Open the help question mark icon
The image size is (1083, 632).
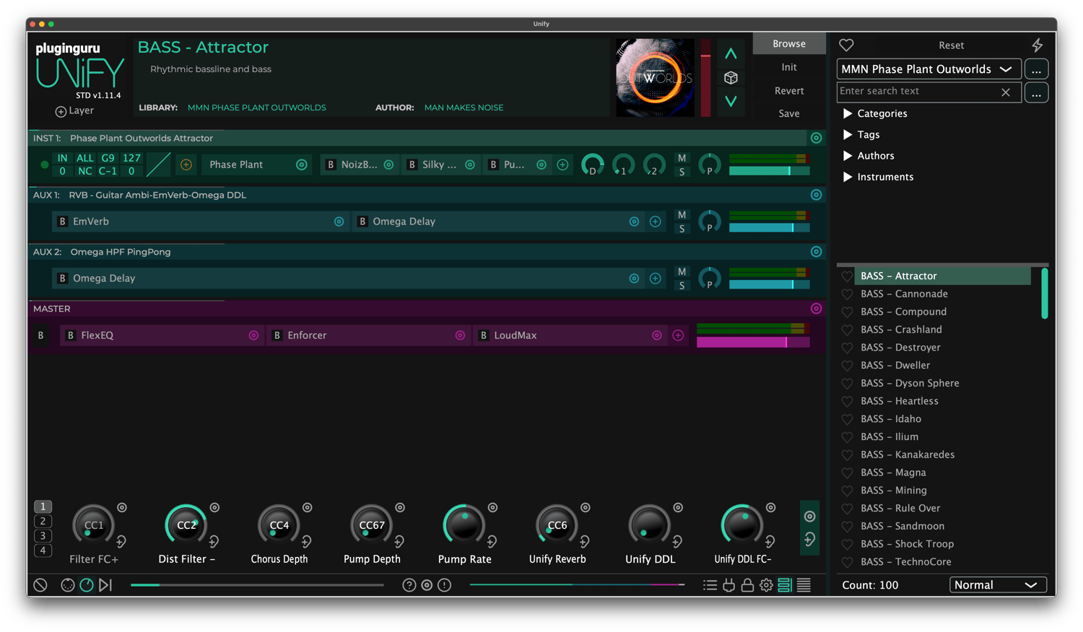tap(409, 585)
